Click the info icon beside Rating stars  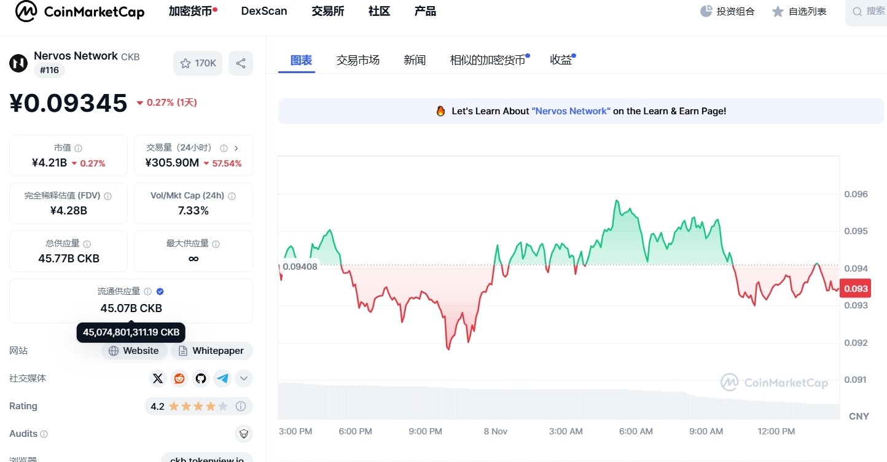(241, 406)
